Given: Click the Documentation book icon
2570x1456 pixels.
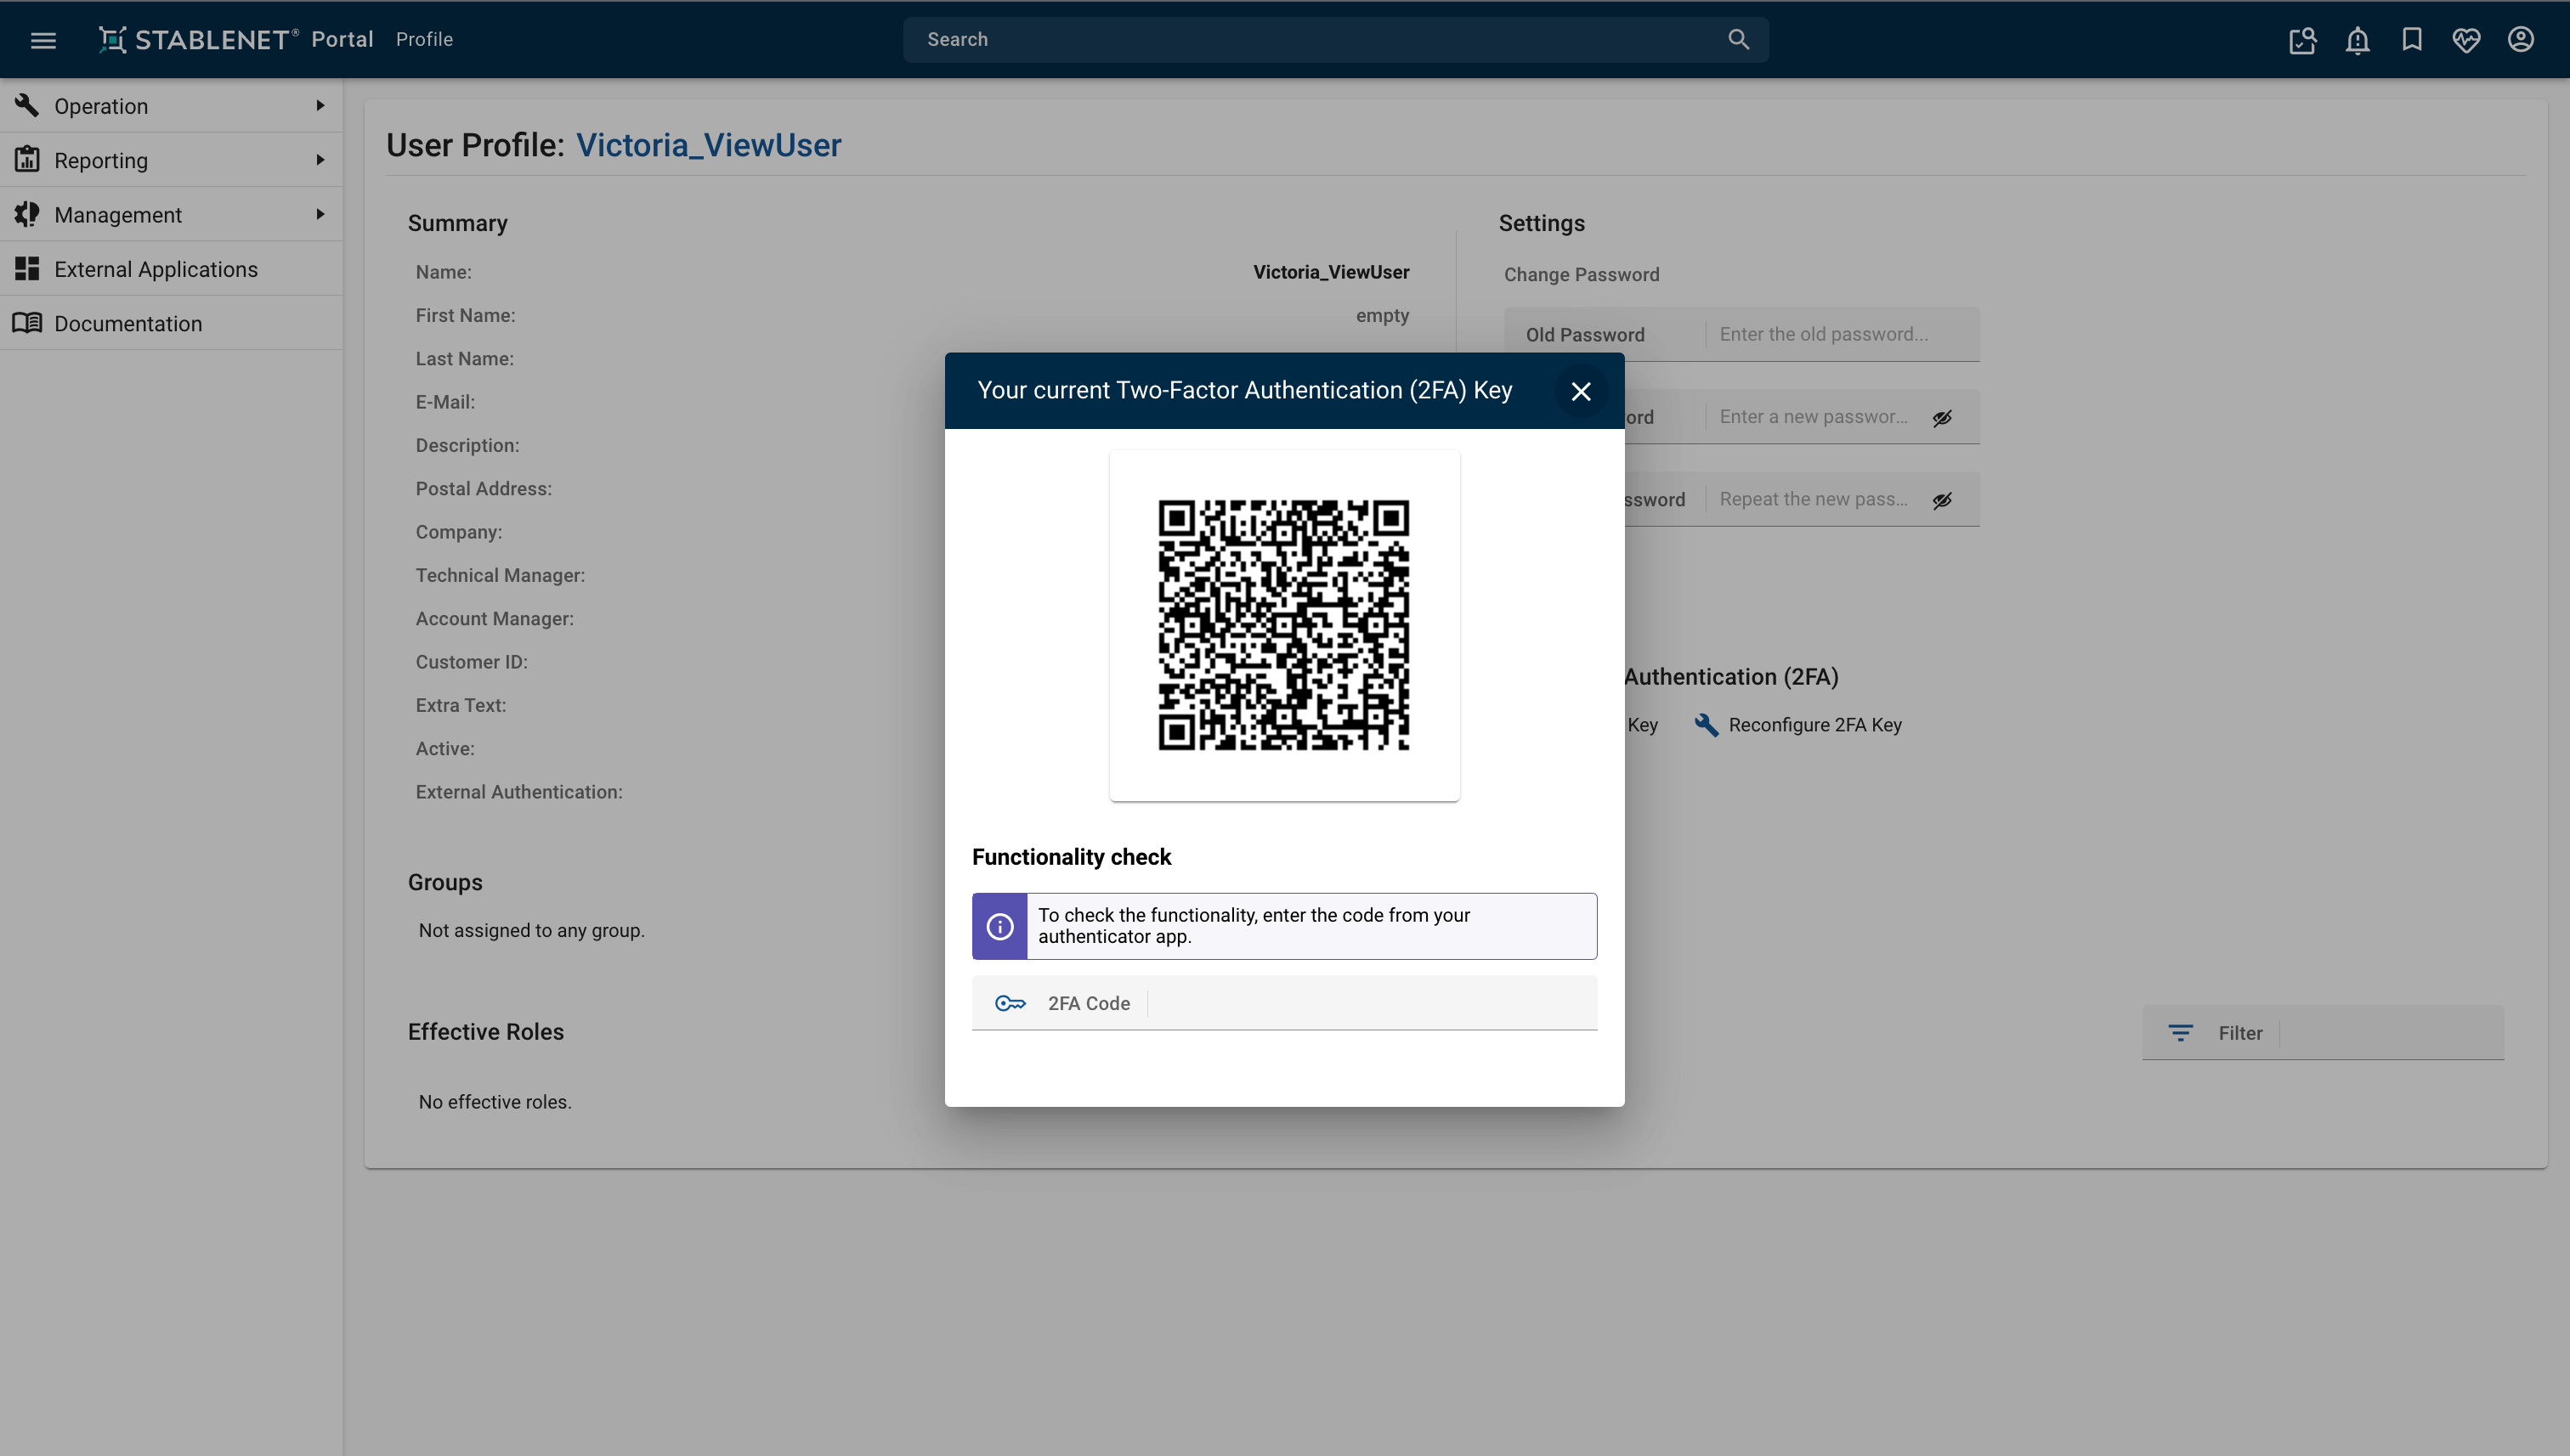Looking at the screenshot, I should [27, 323].
